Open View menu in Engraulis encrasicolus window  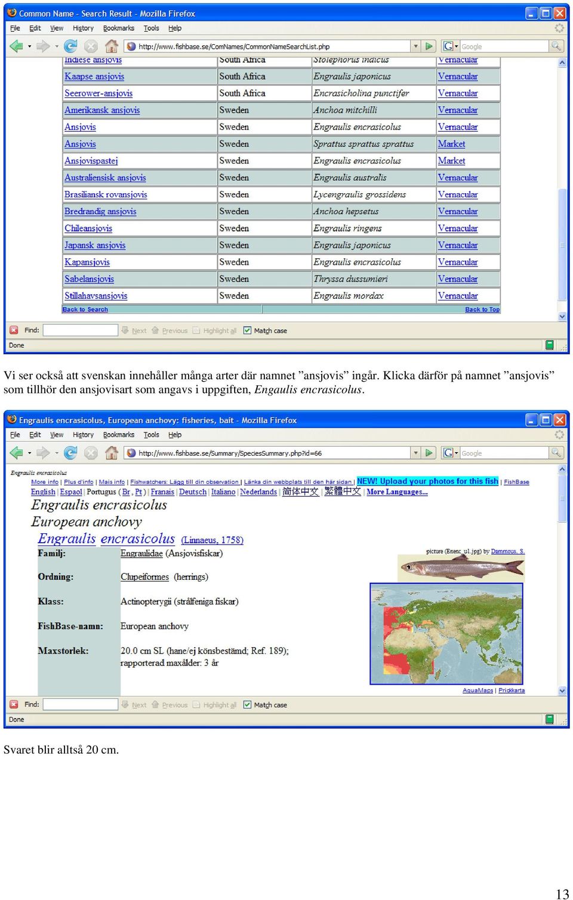(x=57, y=435)
